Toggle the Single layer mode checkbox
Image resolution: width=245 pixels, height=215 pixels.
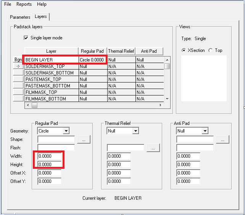(26, 38)
